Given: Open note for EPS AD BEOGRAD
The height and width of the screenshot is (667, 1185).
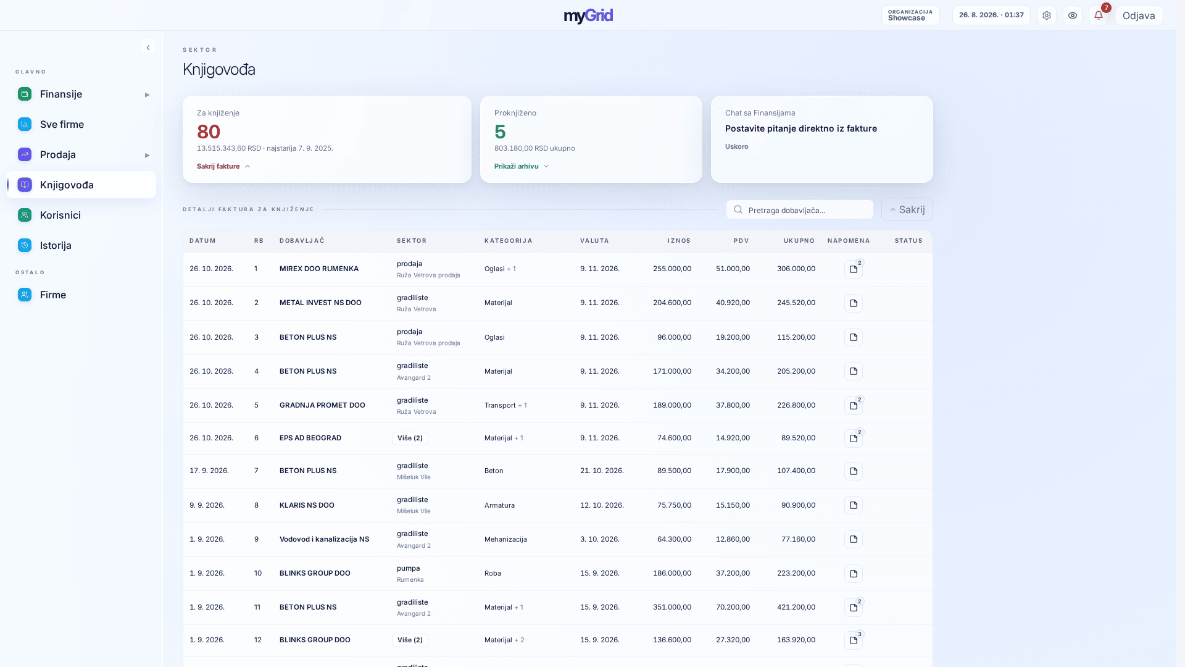Looking at the screenshot, I should 854,438.
